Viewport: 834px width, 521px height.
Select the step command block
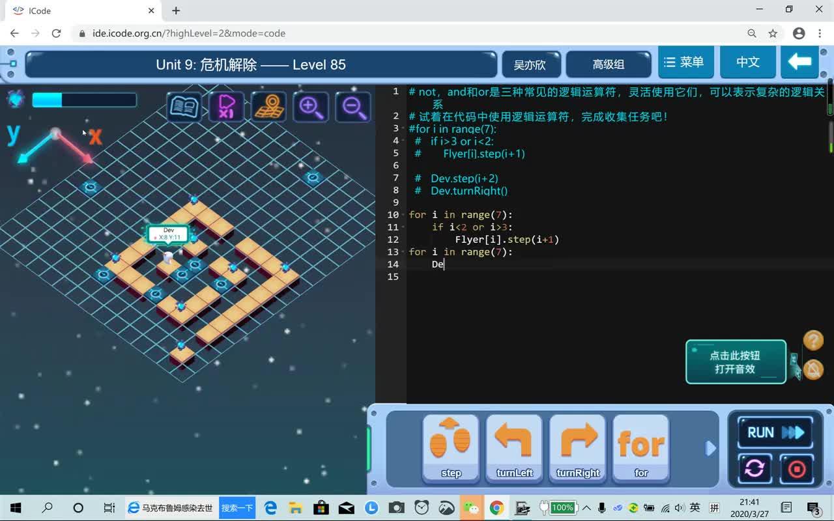tap(450, 449)
